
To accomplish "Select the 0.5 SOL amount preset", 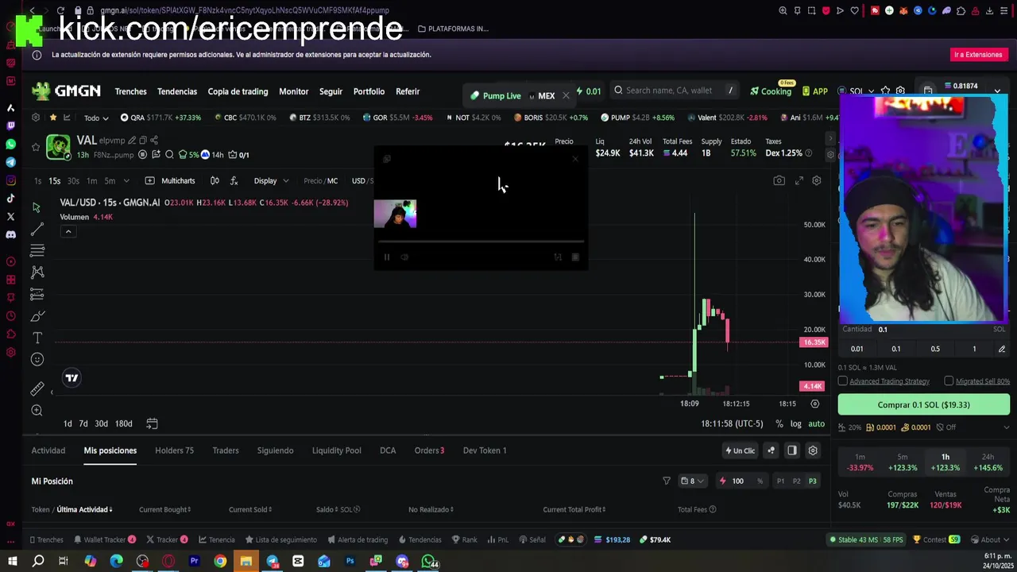I will pyautogui.click(x=935, y=349).
